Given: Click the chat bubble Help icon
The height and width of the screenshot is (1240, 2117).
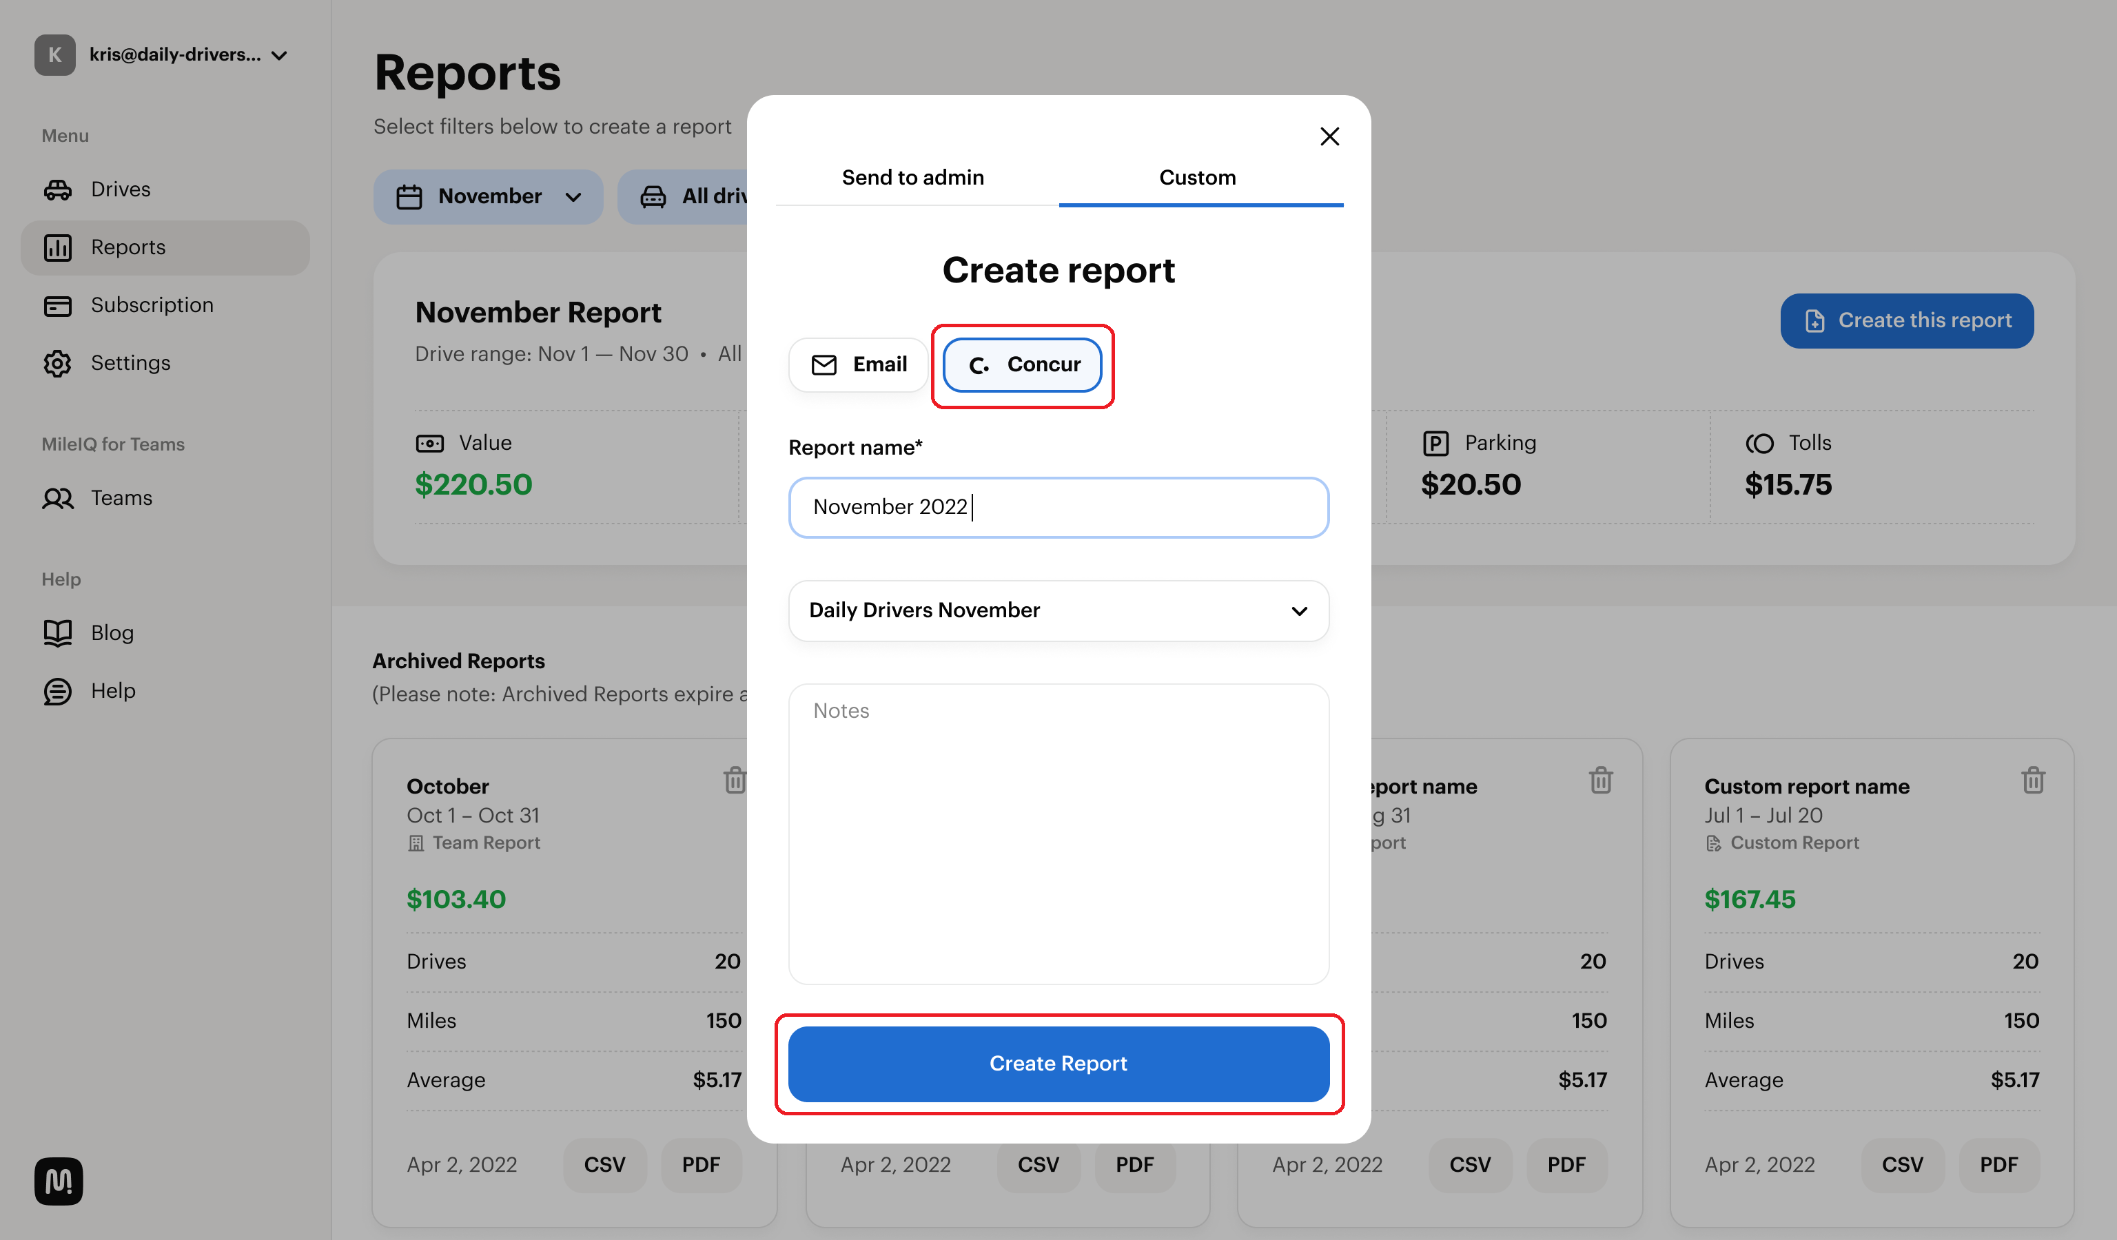Looking at the screenshot, I should (x=58, y=692).
